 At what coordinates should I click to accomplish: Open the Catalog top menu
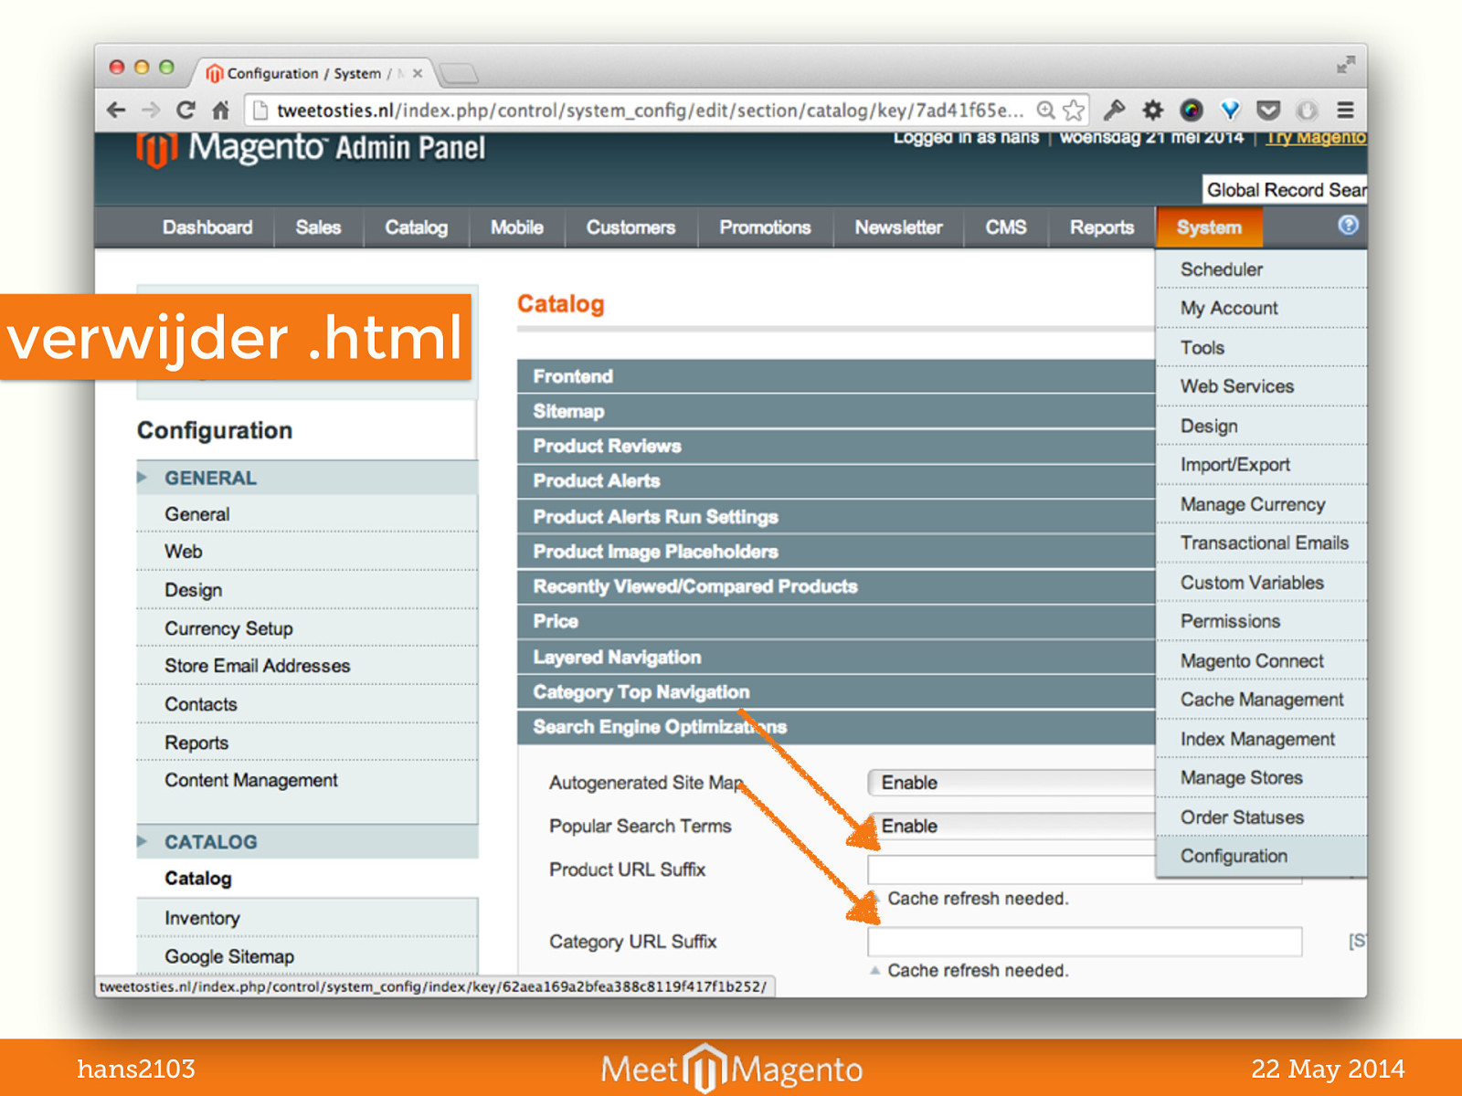pos(417,227)
